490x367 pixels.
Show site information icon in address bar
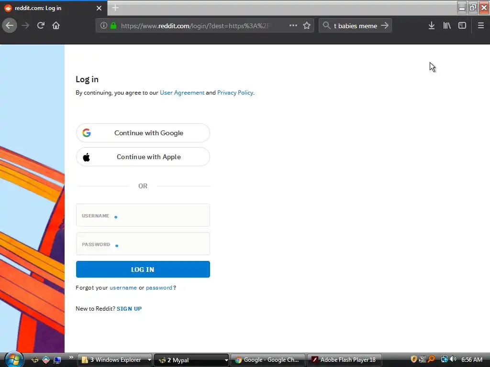pos(104,26)
